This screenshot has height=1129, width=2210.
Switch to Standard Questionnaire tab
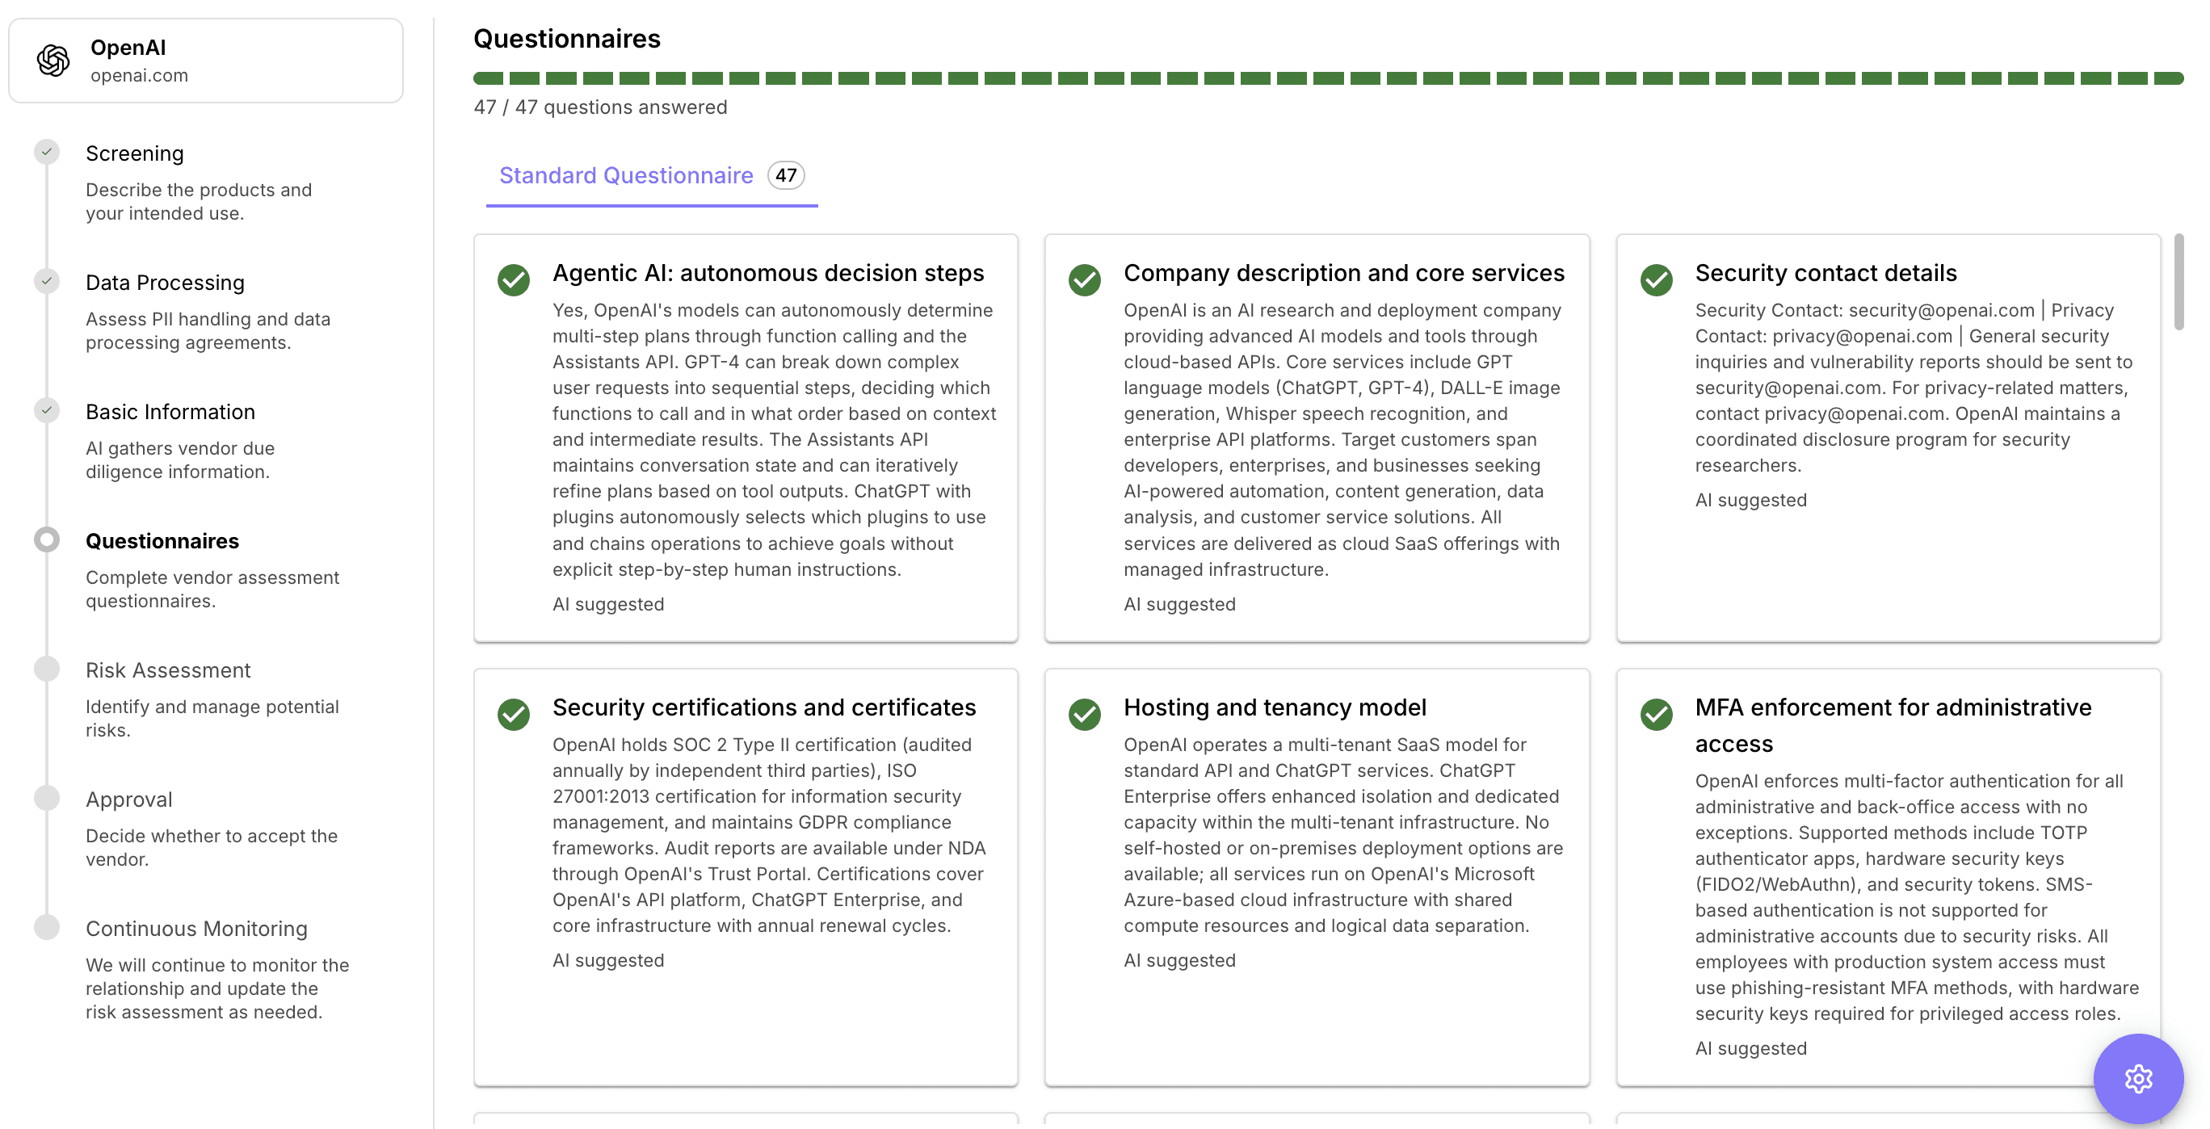pos(625,175)
